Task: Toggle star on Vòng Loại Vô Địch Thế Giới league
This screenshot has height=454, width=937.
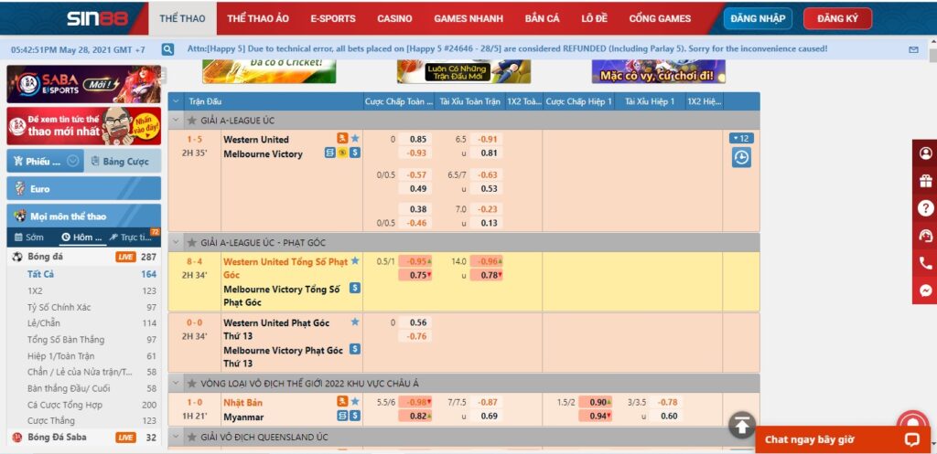Action: pyautogui.click(x=192, y=383)
